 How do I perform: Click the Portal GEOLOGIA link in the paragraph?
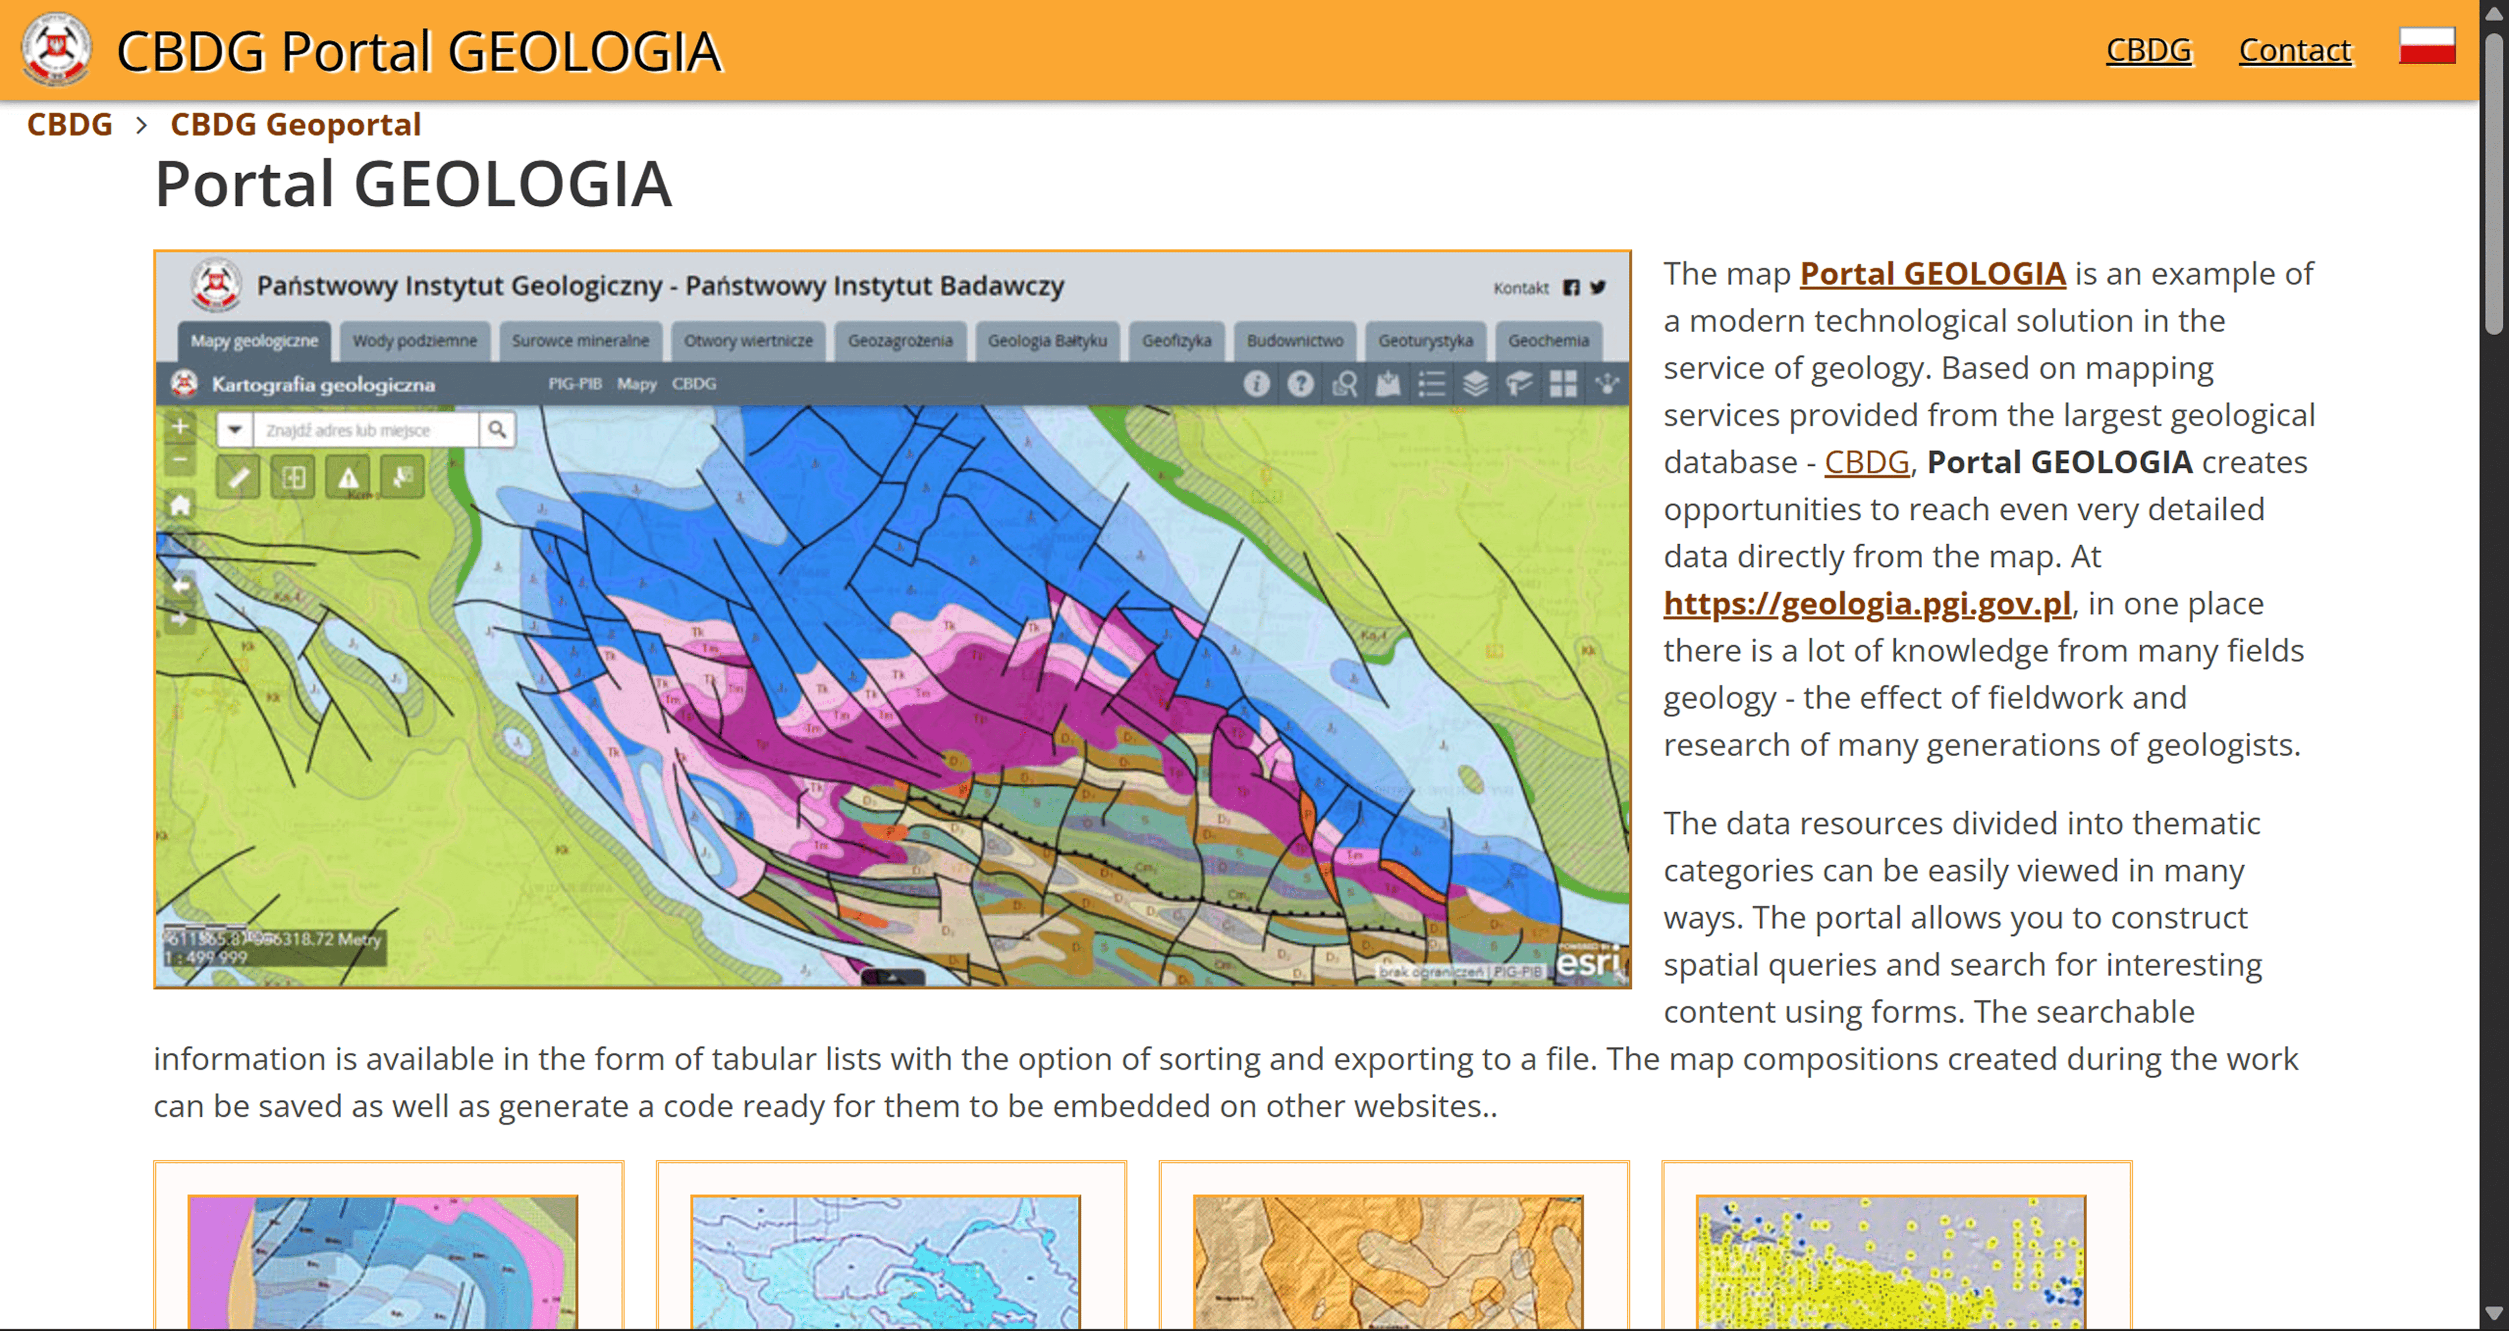(1932, 273)
